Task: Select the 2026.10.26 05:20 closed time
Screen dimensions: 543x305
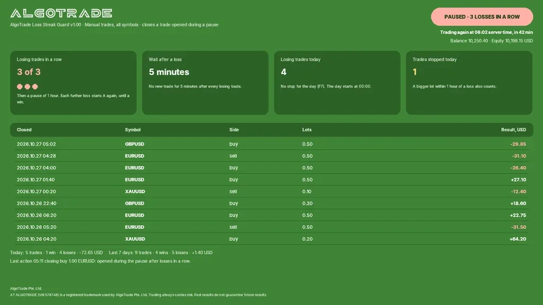Action: 37,227
